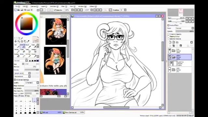Screen dimensions: 208x117
Task: Open the brush shape simple circle dropdown
Action: coord(22,73)
